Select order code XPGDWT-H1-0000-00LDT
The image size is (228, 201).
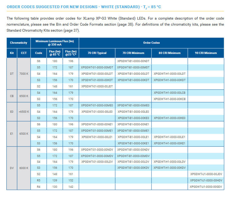[x=170, y=74]
